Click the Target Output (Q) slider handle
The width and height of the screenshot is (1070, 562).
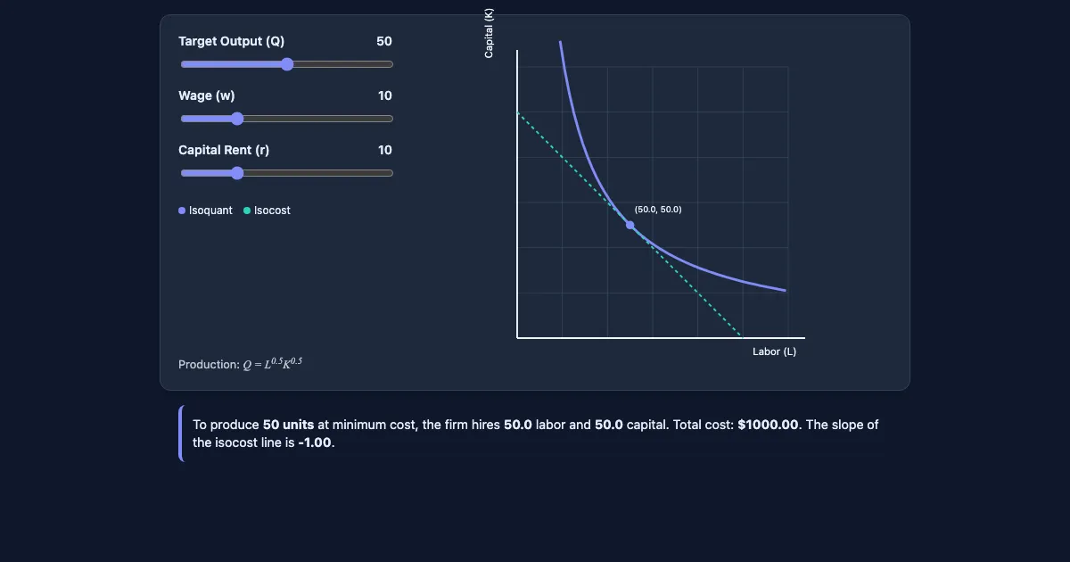point(286,64)
